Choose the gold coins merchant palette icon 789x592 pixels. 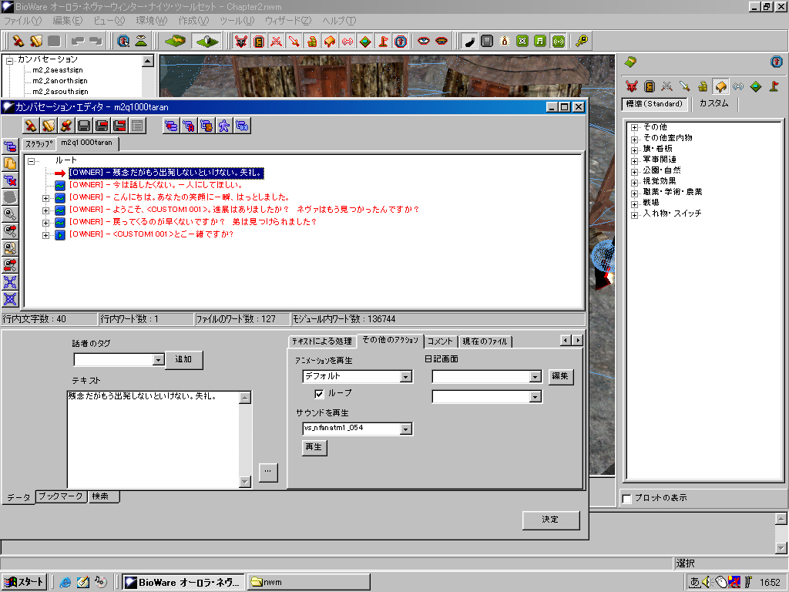click(x=703, y=86)
